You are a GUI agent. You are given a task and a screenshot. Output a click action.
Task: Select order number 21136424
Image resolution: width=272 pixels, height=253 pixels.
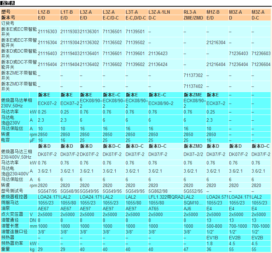158,65
